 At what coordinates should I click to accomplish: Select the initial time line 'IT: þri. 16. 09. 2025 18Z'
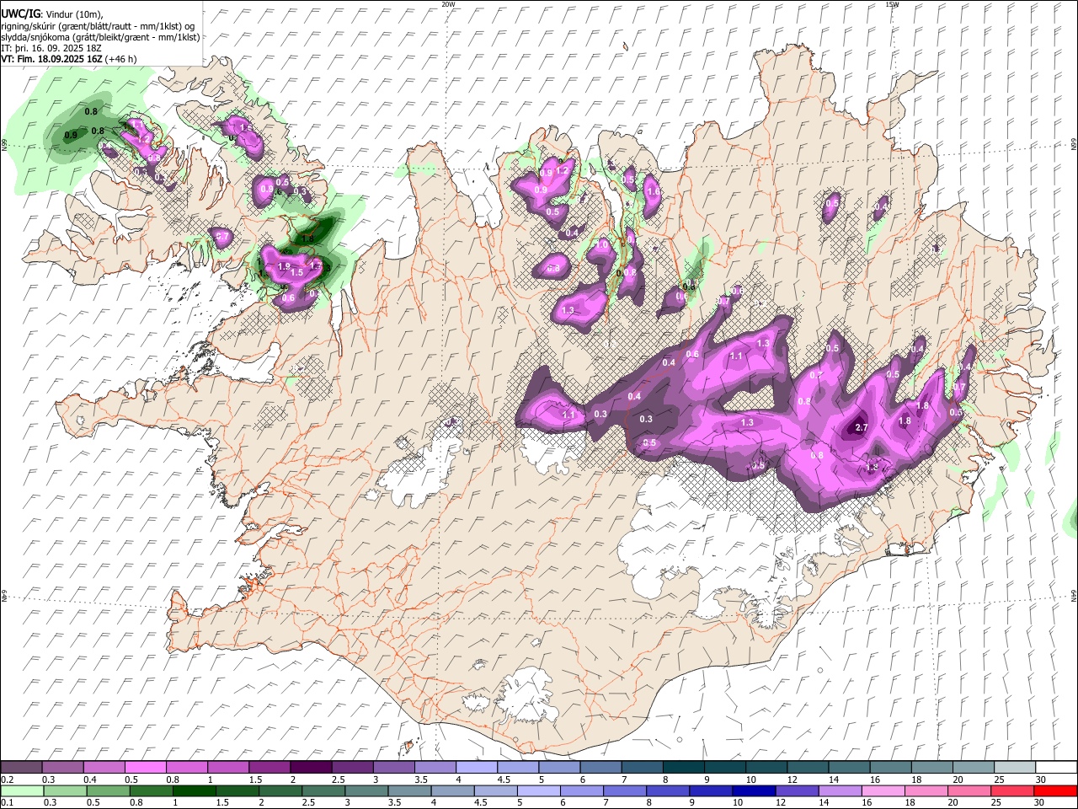[x=53, y=48]
